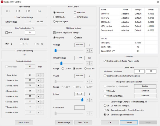The height and width of the screenshot is (126, 160).
Task: Decrease IccMax using the left arrow button
Action: (x=88, y=100)
